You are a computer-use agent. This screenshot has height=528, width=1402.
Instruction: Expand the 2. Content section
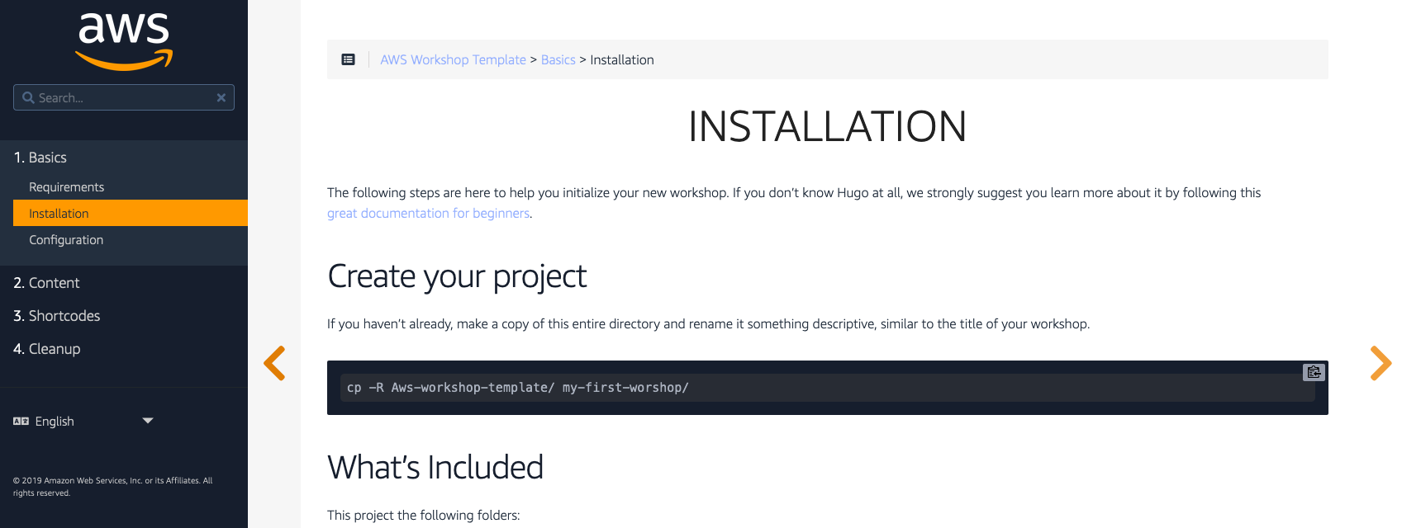point(46,283)
